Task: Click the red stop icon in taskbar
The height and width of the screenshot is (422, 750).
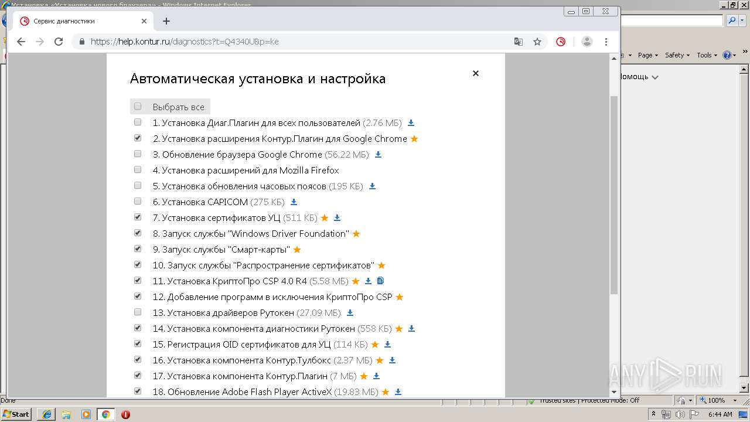Action: (125, 414)
